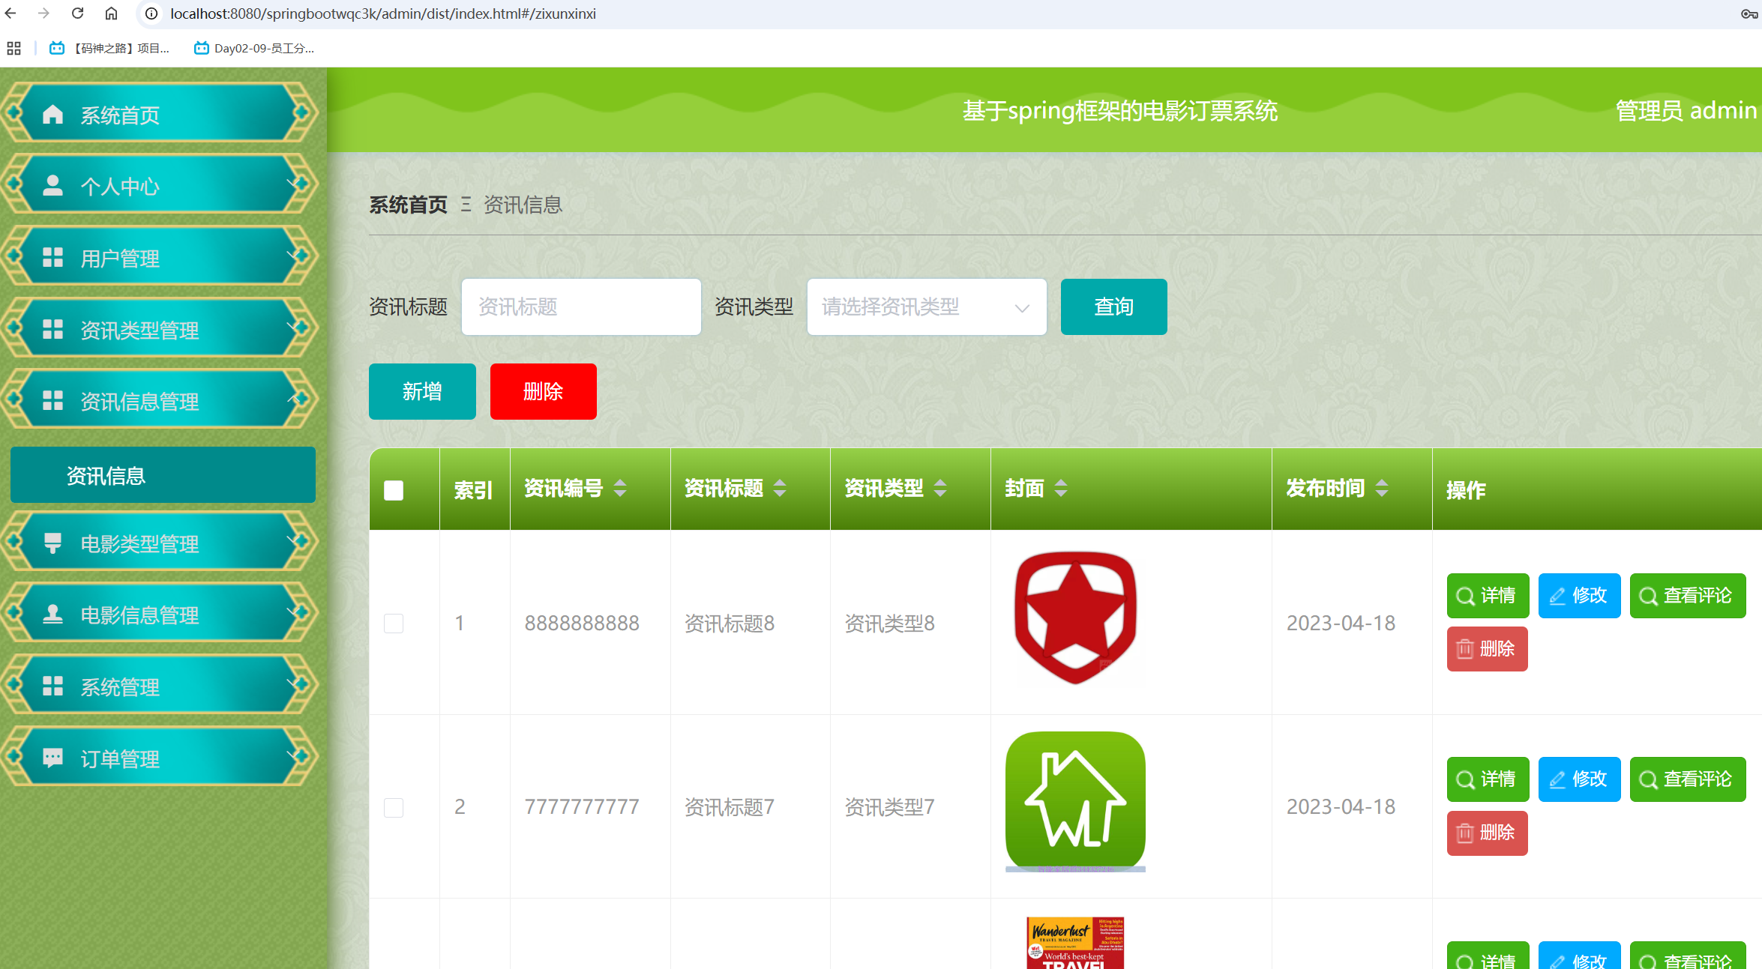Open the green house cover image

[x=1075, y=801]
